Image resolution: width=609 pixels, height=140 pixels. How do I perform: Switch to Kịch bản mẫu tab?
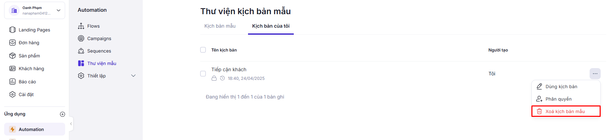220,26
